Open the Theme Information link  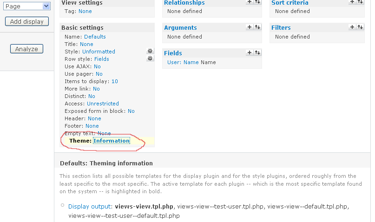[x=111, y=141]
